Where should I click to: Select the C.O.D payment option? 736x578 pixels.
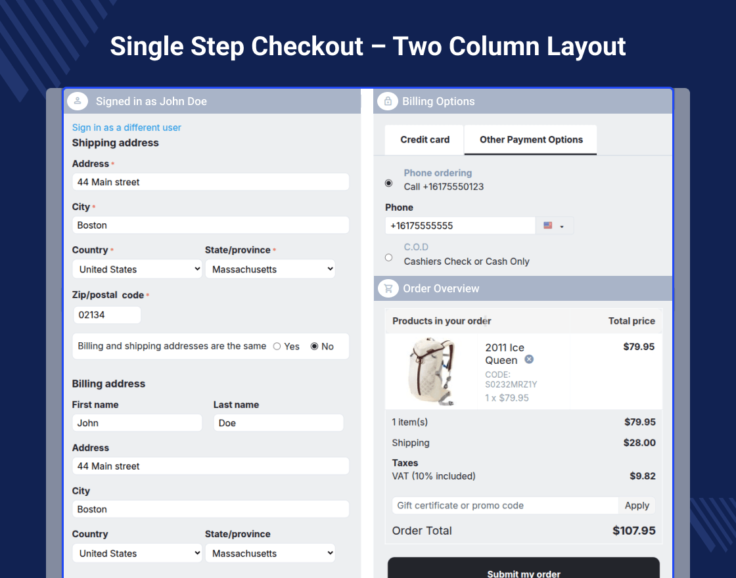tap(388, 257)
